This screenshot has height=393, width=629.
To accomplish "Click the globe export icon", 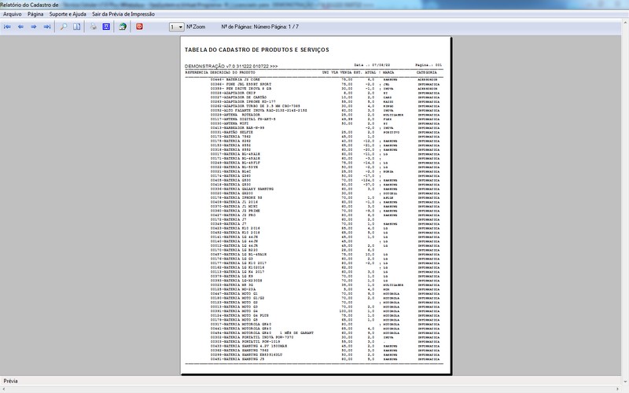I will click(x=123, y=27).
